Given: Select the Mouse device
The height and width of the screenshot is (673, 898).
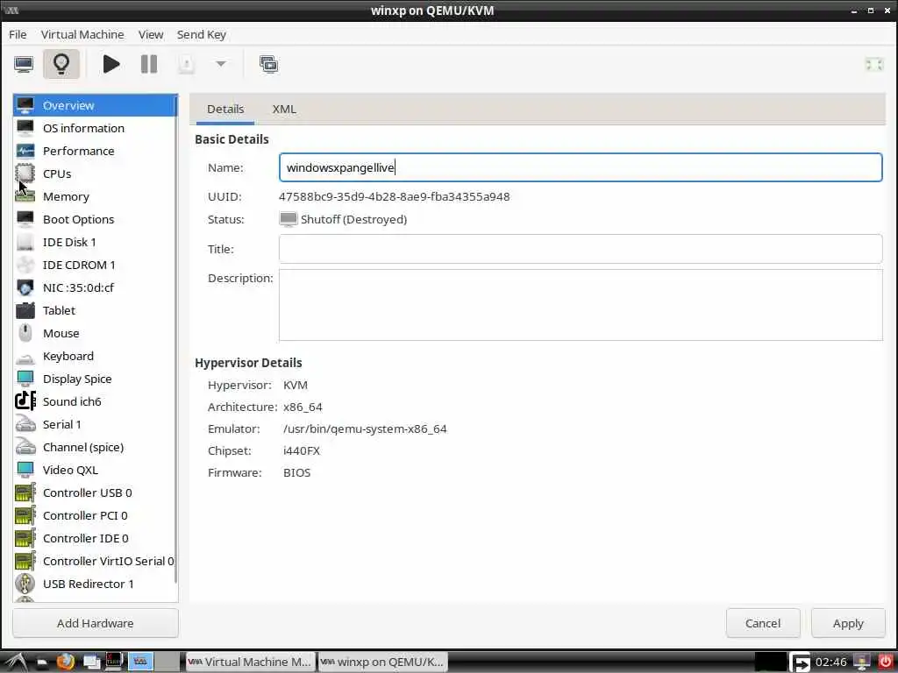Looking at the screenshot, I should tap(95, 333).
